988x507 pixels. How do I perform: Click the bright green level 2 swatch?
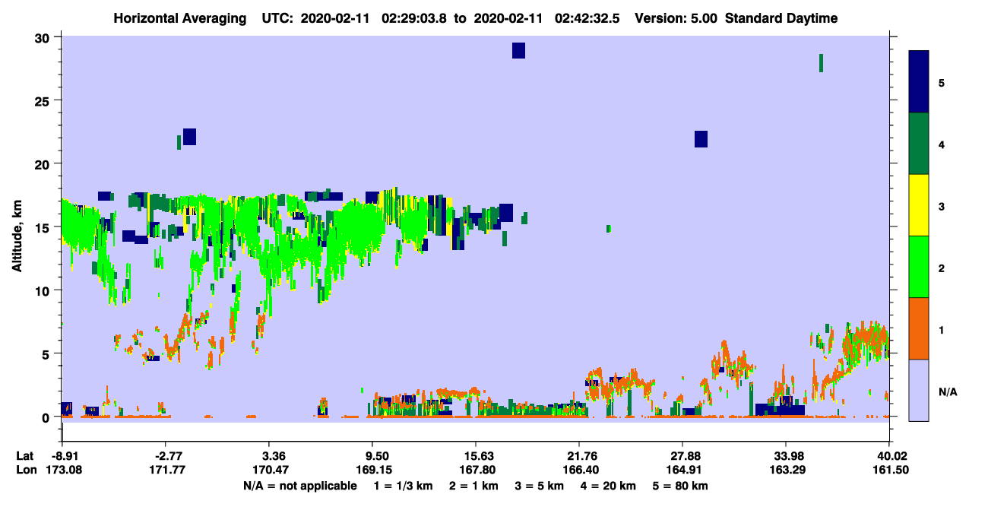[919, 267]
